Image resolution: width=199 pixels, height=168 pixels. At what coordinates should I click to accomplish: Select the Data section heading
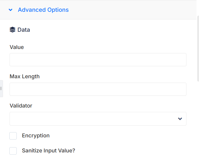point(24,30)
